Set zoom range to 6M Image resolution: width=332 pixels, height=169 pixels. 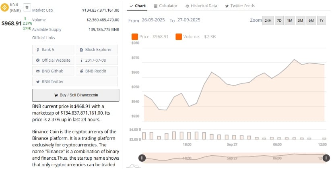pos(311,21)
